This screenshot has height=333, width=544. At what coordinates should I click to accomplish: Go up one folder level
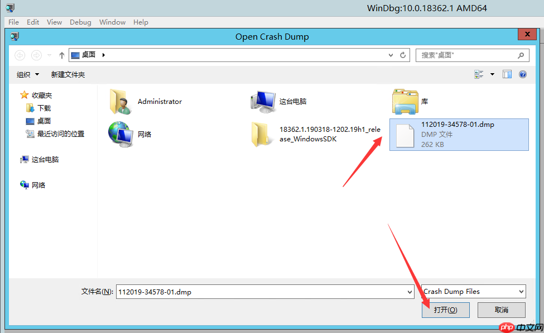[62, 55]
